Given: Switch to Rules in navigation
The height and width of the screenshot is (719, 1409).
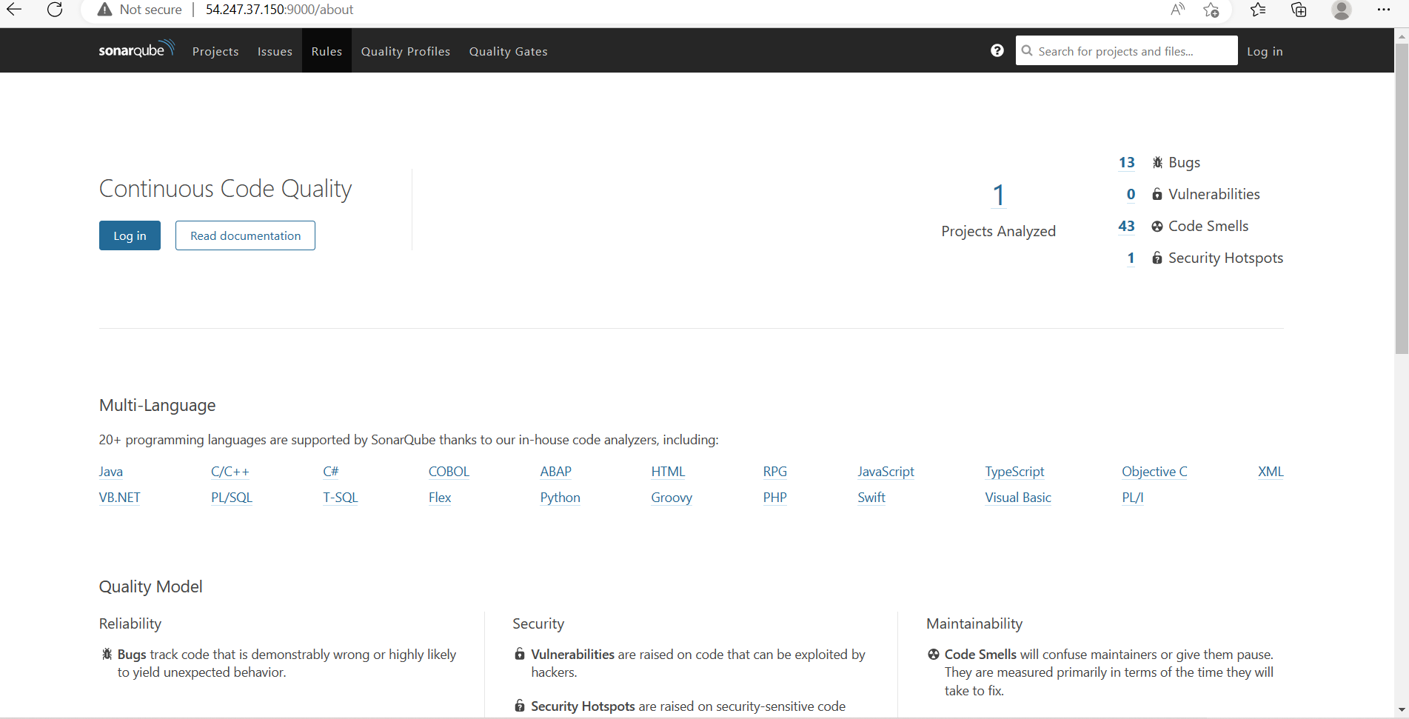Looking at the screenshot, I should tap(327, 51).
